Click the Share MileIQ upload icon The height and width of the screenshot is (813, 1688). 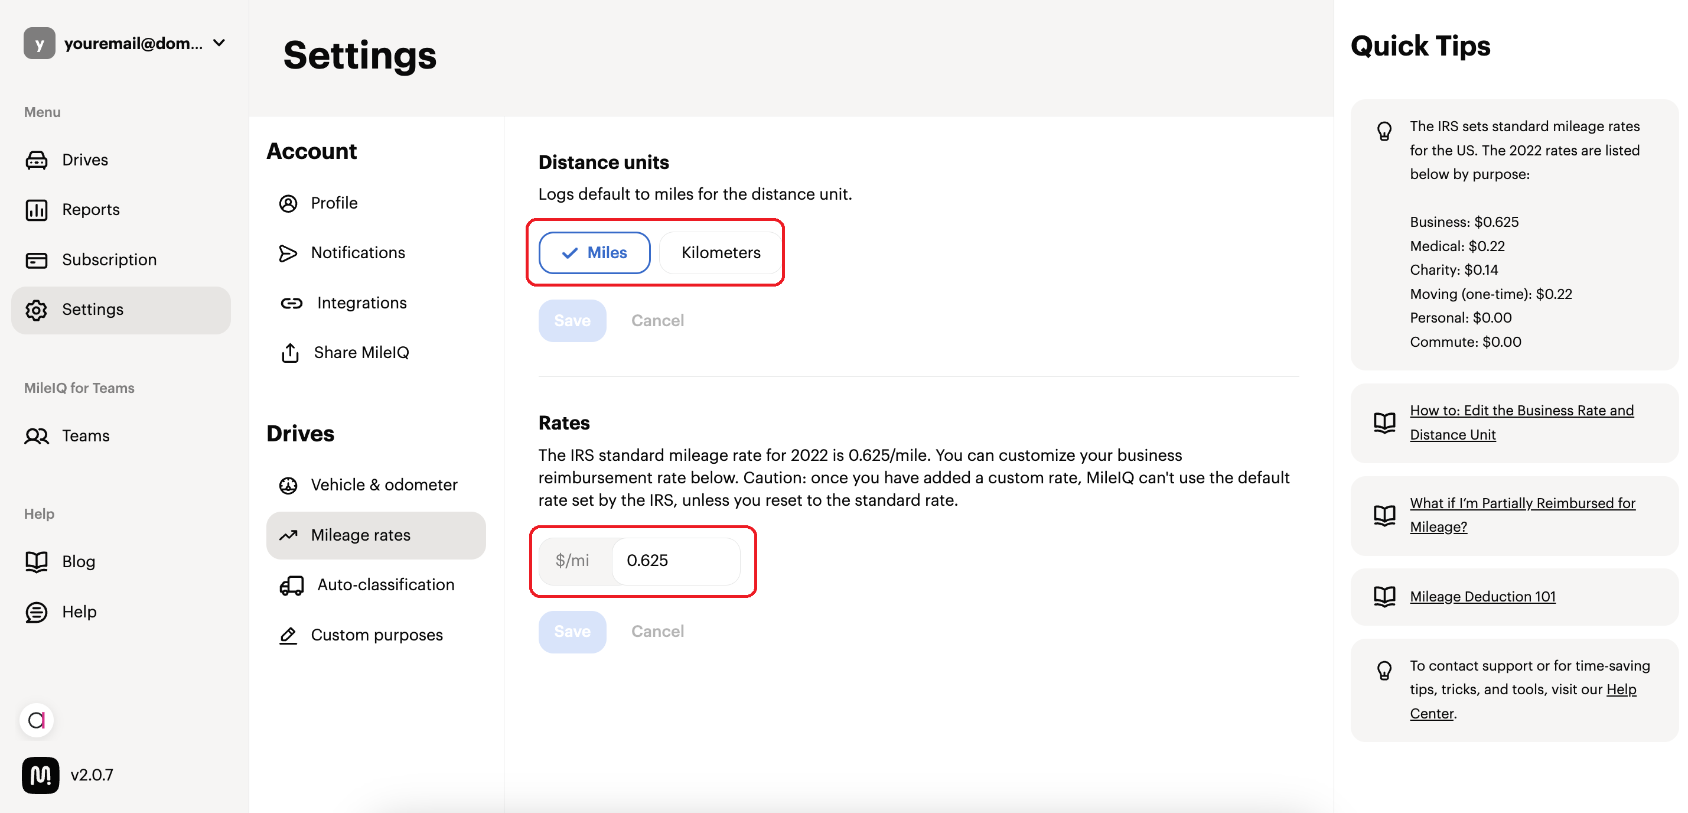tap(290, 353)
